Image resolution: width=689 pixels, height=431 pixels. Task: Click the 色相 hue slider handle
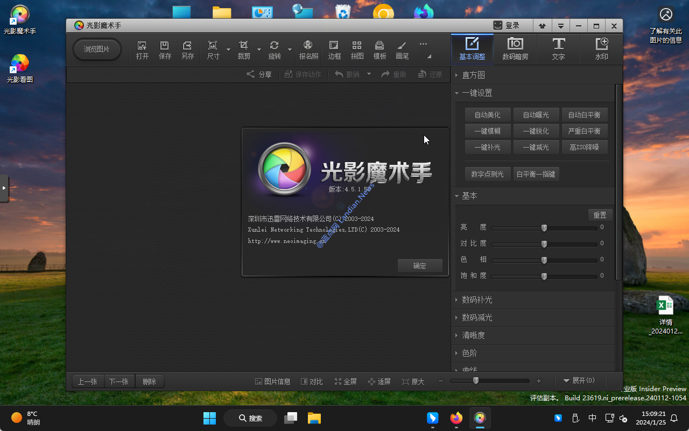click(x=544, y=260)
